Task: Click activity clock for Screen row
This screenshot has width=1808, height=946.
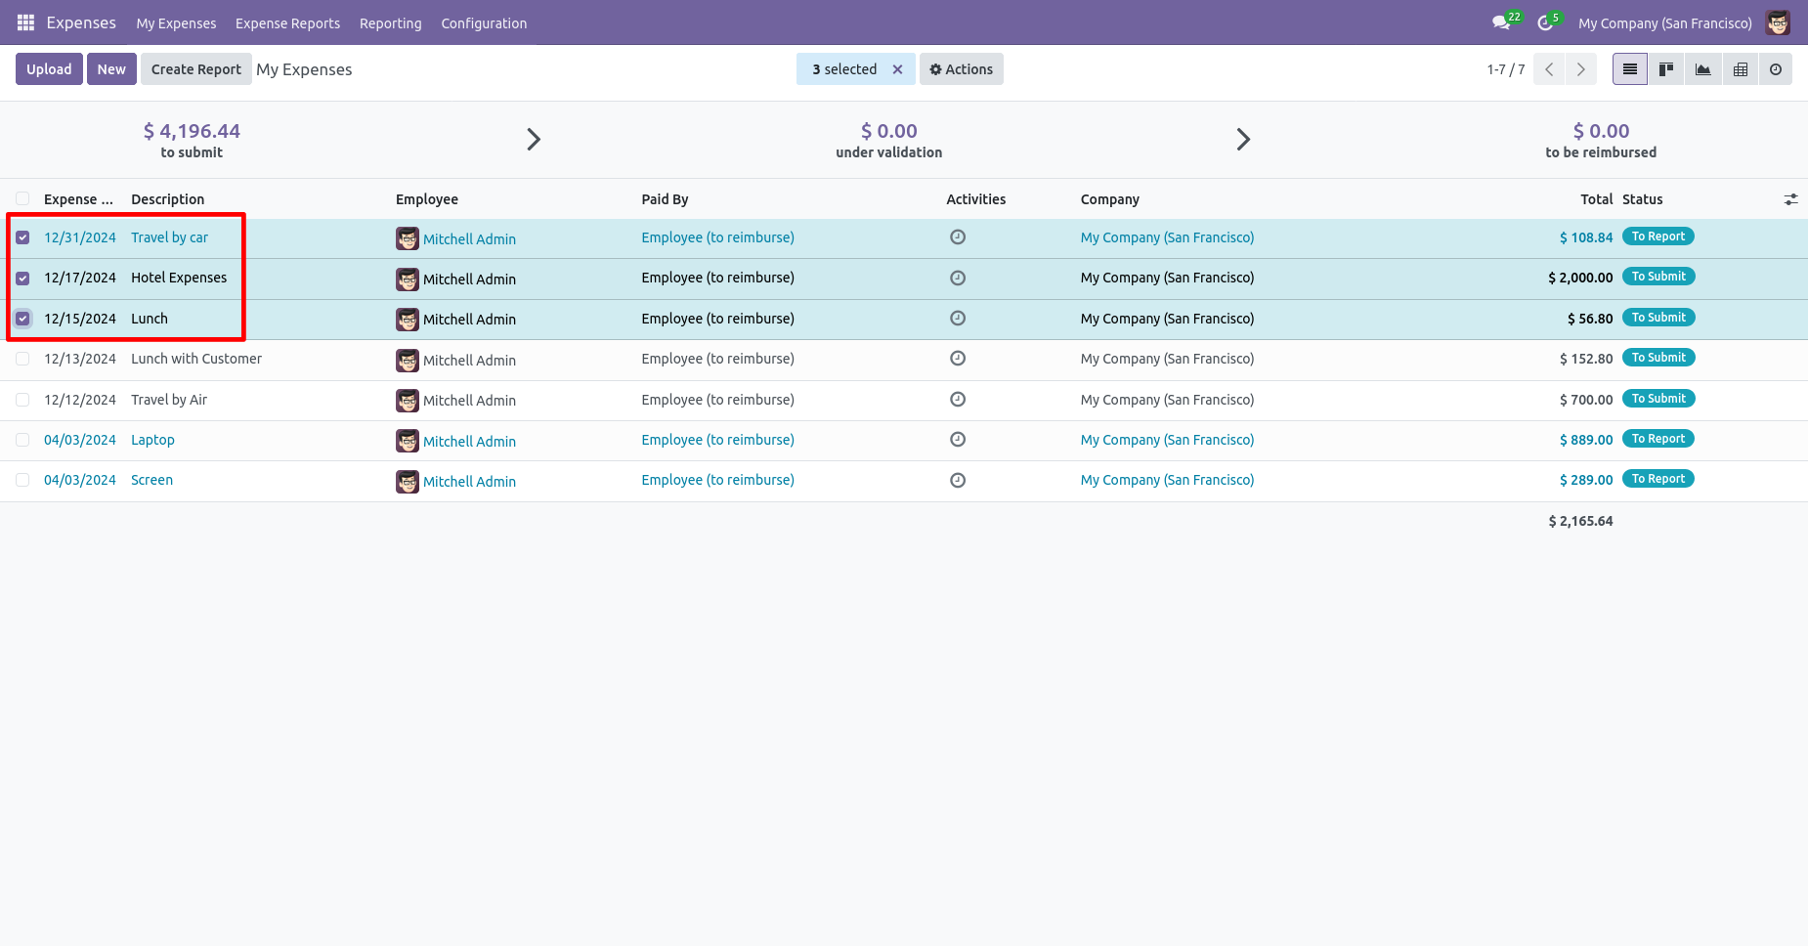Action: click(958, 480)
